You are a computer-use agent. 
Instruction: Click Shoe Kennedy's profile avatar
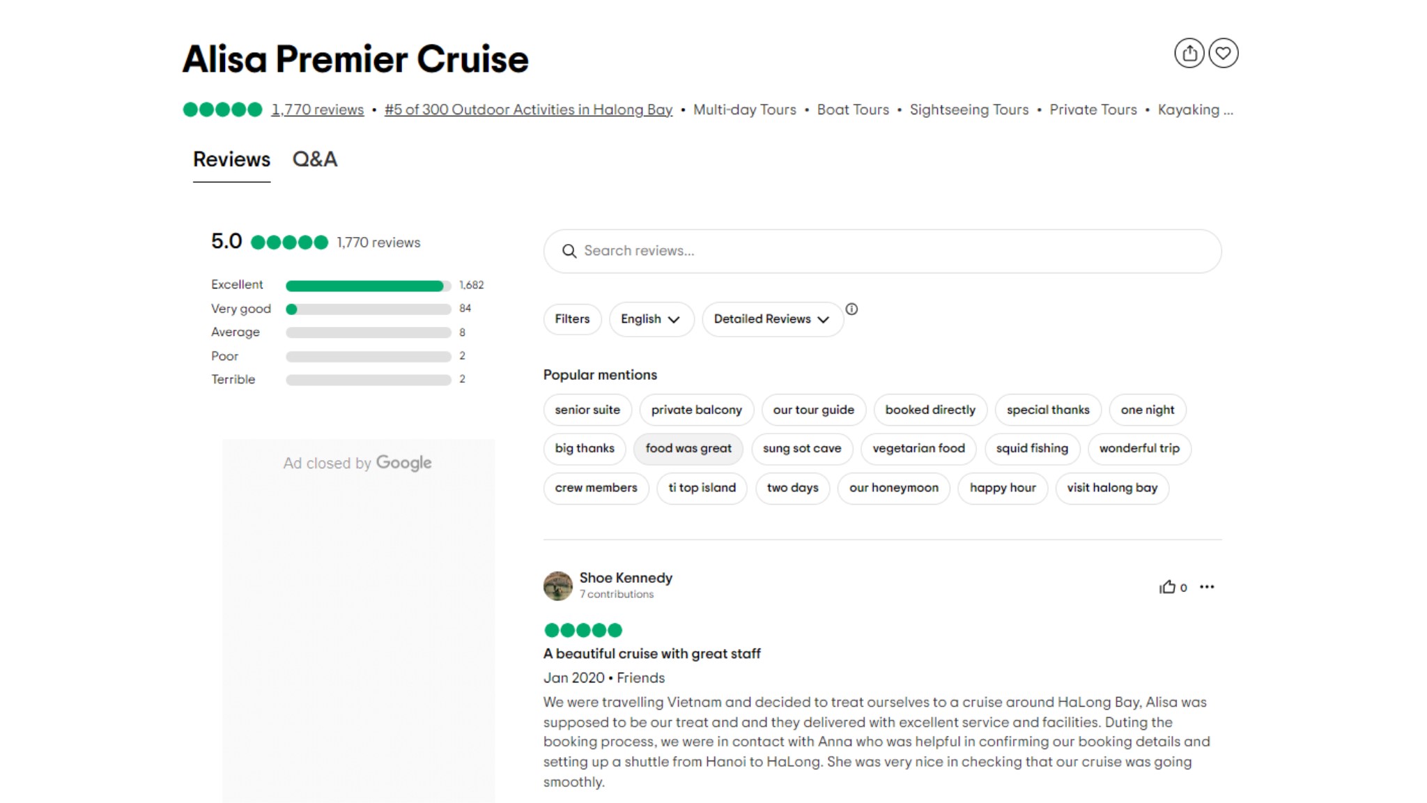coord(558,586)
